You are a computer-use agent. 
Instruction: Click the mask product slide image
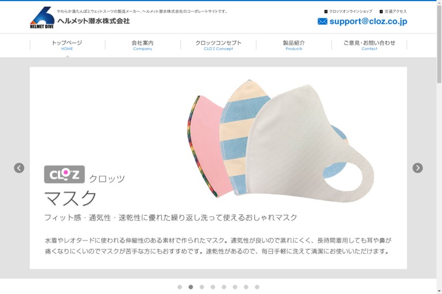point(281,141)
